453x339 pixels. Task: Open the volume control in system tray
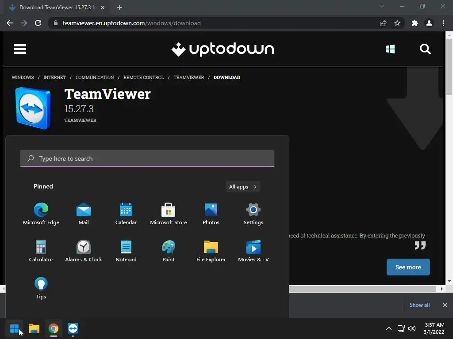(x=412, y=328)
